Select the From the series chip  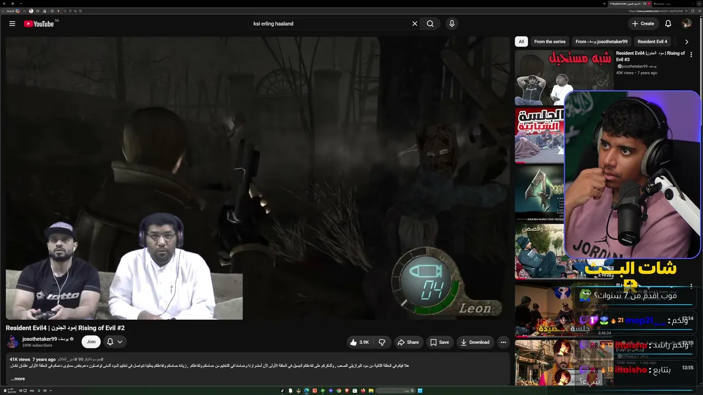(550, 42)
